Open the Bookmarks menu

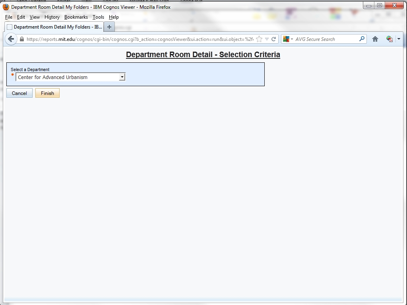[x=76, y=17]
